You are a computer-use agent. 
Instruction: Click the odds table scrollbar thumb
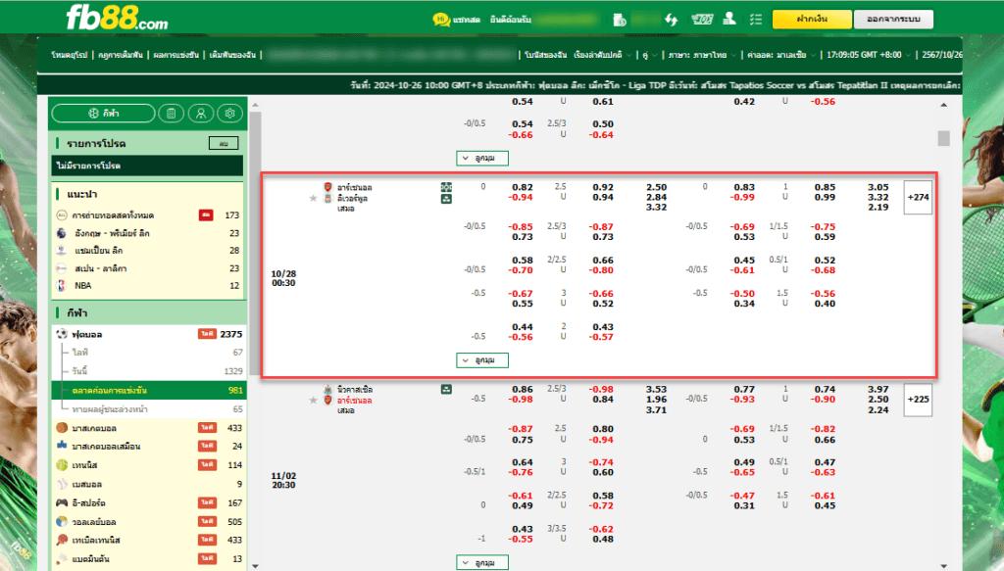tap(944, 138)
